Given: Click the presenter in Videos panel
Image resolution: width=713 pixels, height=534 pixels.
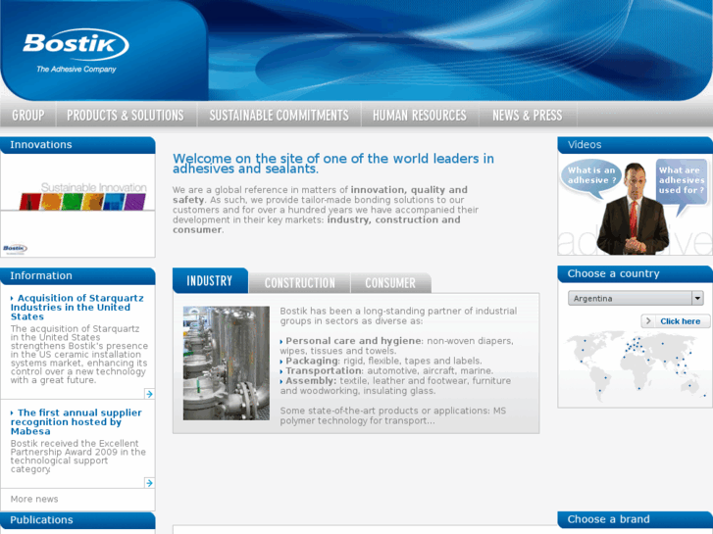Looking at the screenshot, I should coord(633,209).
